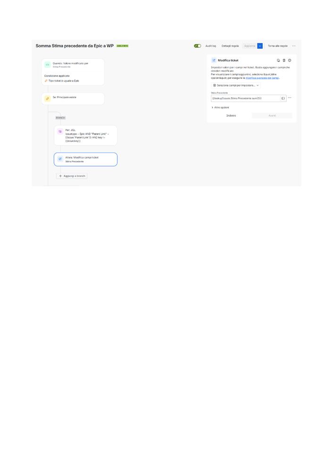Open the help icon in Modifica ticket panel
This screenshot has width=333, height=472.
pos(290,60)
